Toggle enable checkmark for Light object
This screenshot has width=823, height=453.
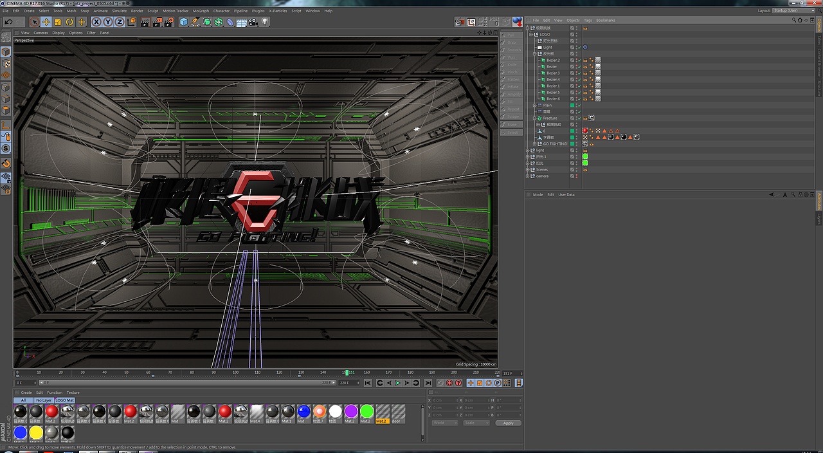(x=579, y=47)
